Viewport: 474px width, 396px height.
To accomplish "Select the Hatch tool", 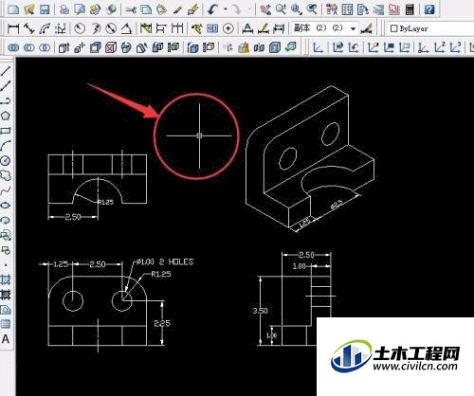I will (6, 279).
